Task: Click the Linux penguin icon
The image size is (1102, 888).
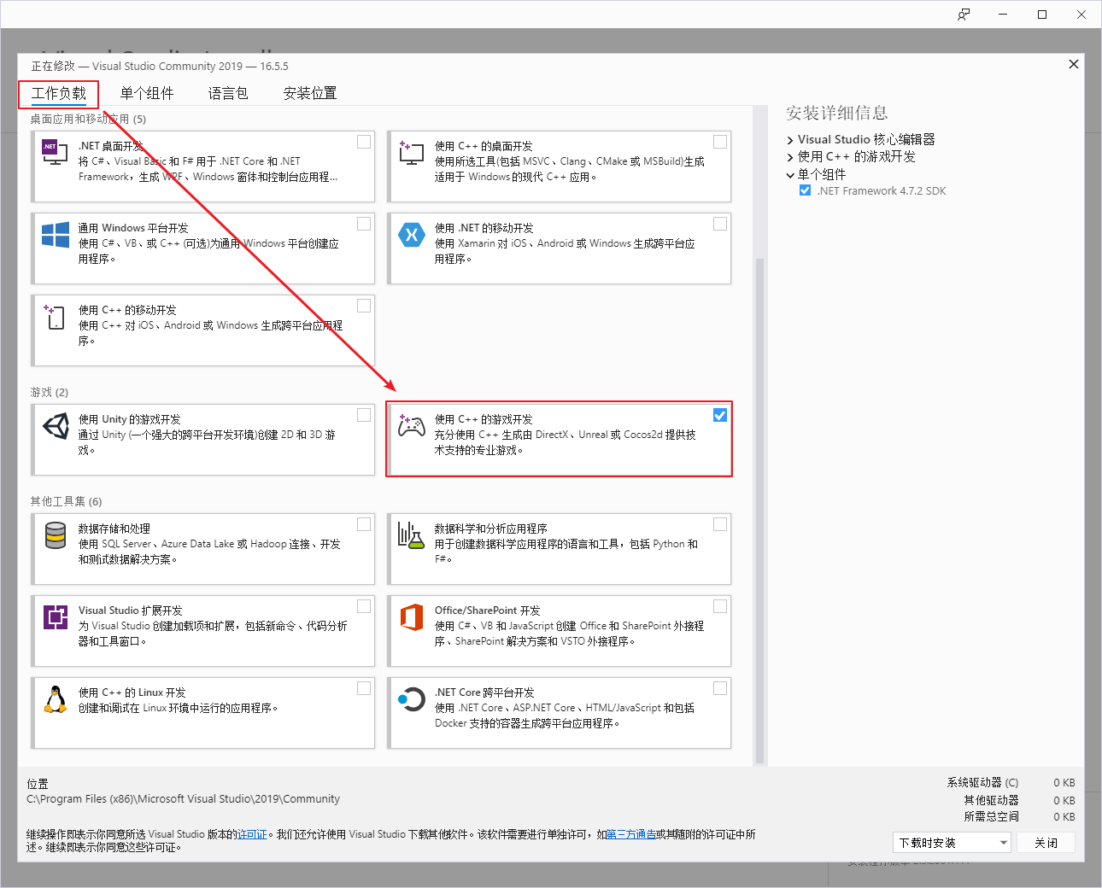Action: pyautogui.click(x=56, y=698)
